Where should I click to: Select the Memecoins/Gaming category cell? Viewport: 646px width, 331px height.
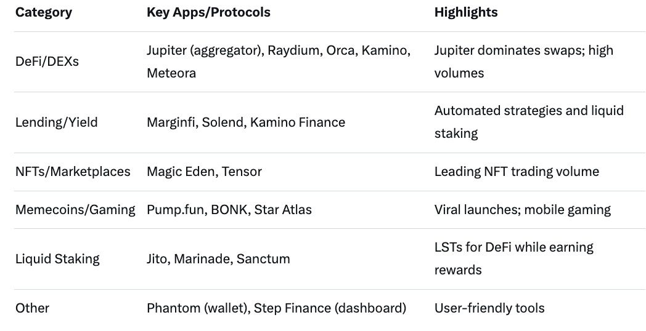75,209
